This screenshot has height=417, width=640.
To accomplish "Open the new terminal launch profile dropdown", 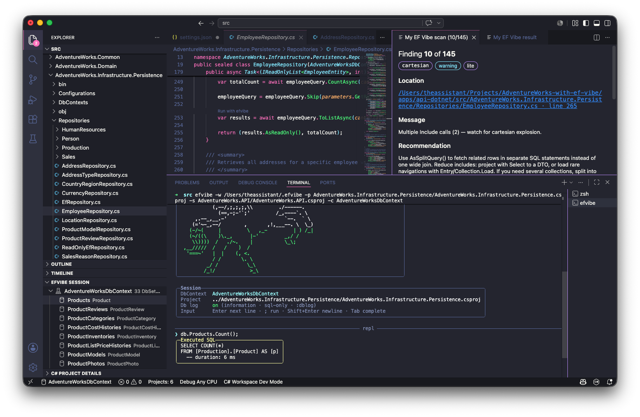I will tap(571, 182).
